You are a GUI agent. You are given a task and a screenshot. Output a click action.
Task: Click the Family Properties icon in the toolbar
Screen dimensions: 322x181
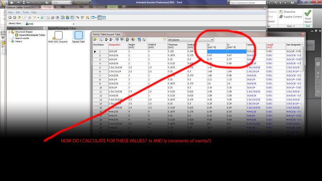click(x=63, y=18)
